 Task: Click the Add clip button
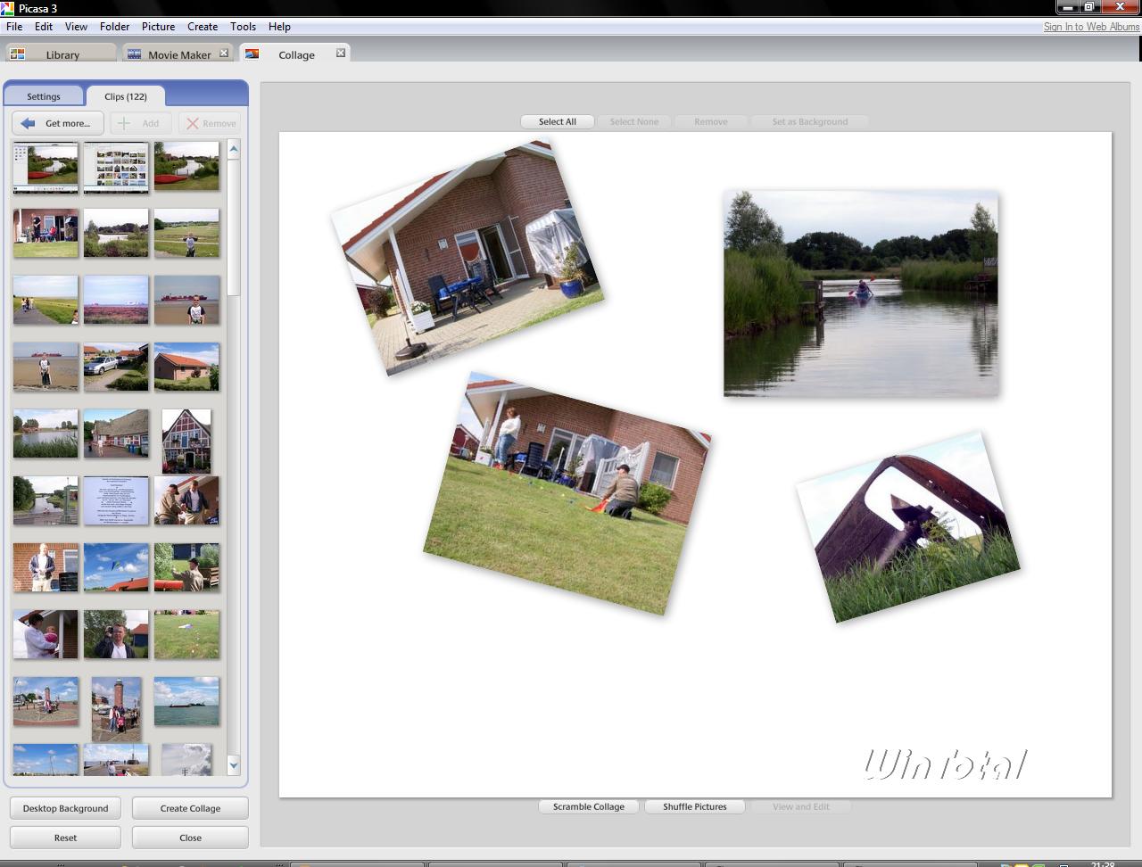(140, 123)
